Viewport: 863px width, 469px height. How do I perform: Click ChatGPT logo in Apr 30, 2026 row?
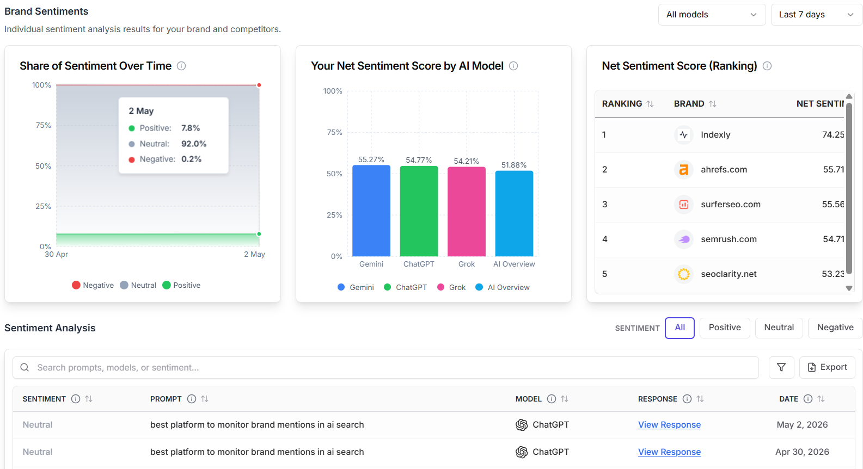pos(522,452)
